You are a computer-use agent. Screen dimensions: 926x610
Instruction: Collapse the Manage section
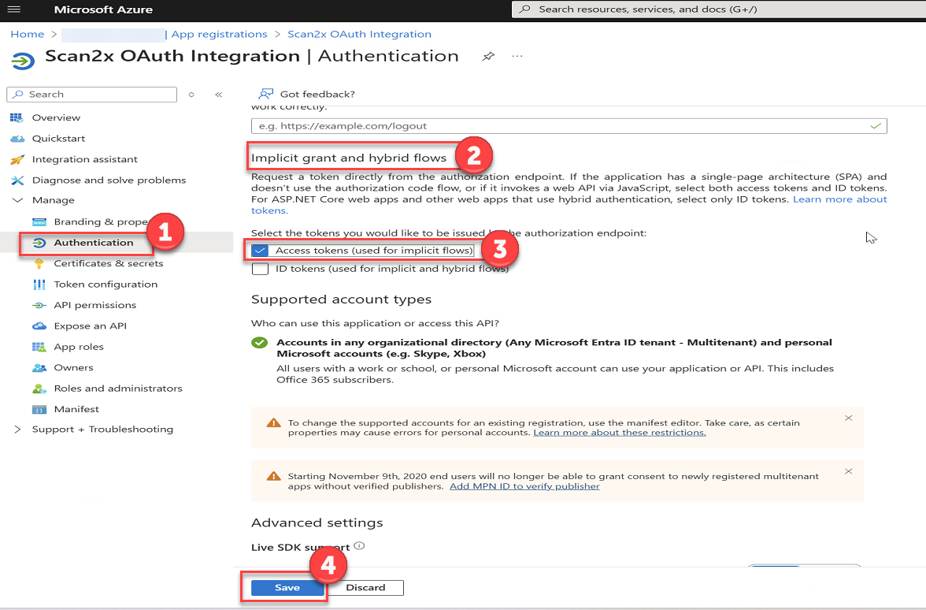pyautogui.click(x=17, y=200)
